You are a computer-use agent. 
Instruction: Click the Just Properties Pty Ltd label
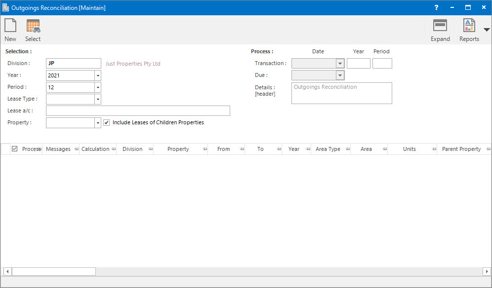(x=133, y=64)
